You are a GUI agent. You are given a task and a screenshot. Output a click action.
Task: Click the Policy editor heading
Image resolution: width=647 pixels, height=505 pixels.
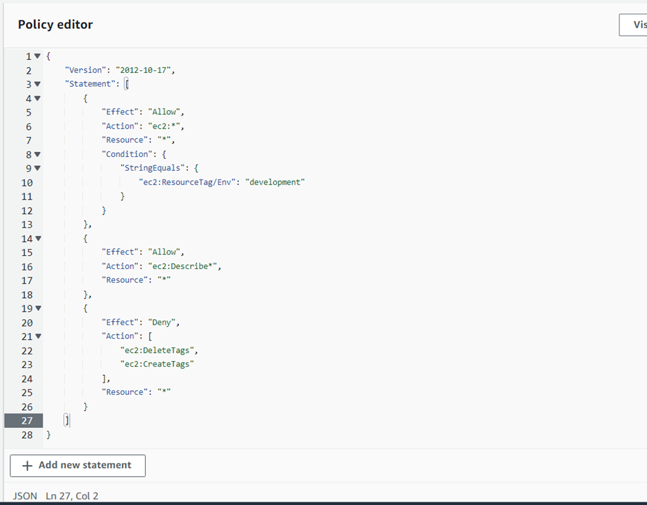[x=55, y=24]
